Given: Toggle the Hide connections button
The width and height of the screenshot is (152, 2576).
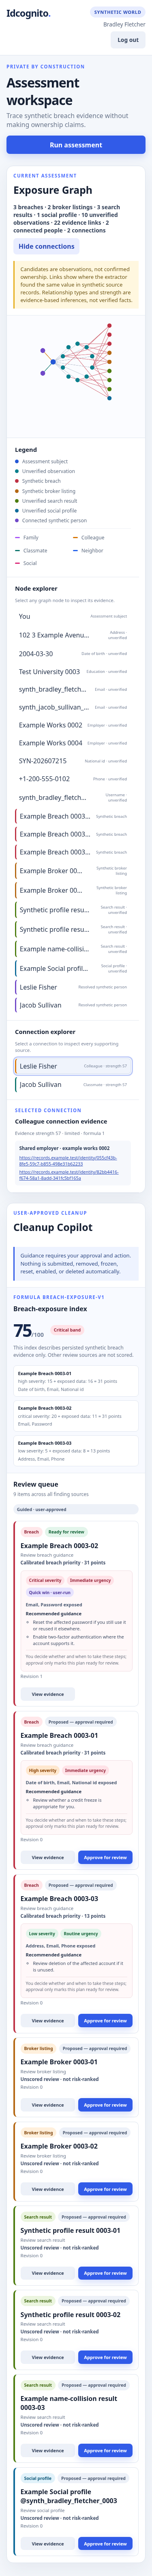Looking at the screenshot, I should click(47, 246).
